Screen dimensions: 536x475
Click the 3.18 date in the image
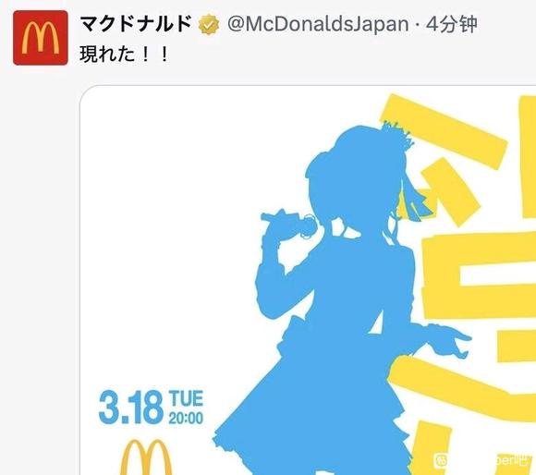(131, 408)
